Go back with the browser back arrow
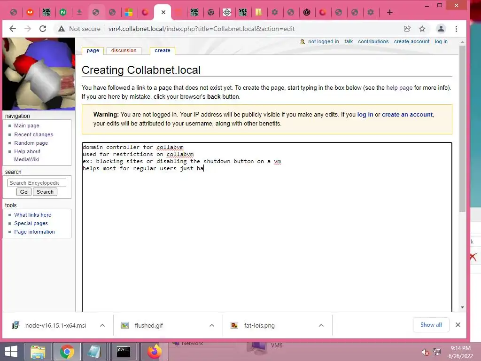The width and height of the screenshot is (481, 361). 13,29
